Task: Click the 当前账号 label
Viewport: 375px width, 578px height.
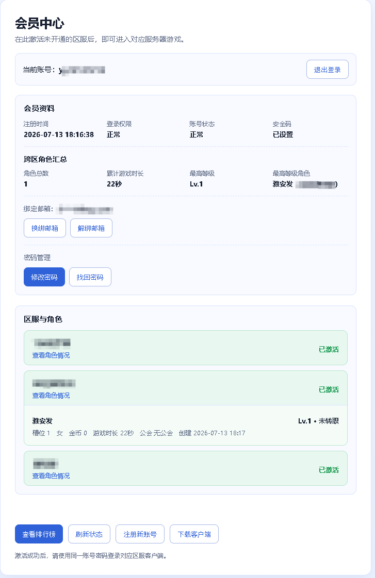Action: tap(39, 70)
